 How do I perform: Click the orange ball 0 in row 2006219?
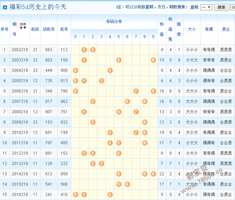[x=75, y=91]
